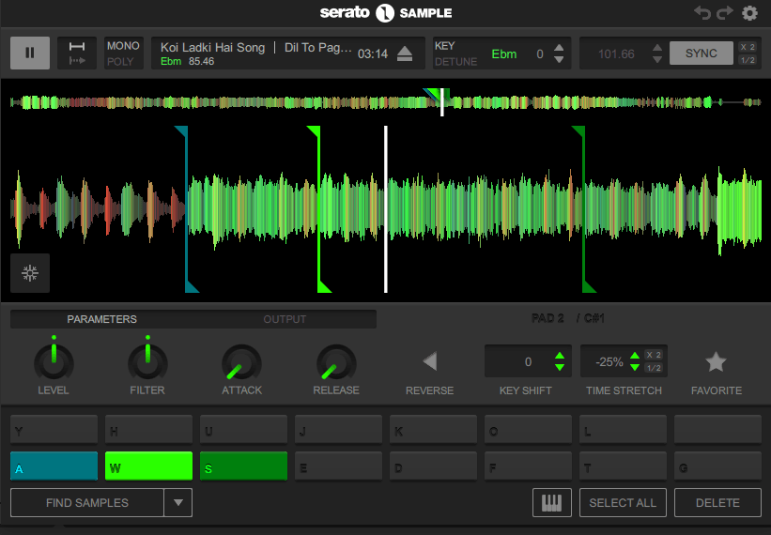Decrease TIME STRETCH with the down arrow
The image size is (771, 535).
click(635, 368)
